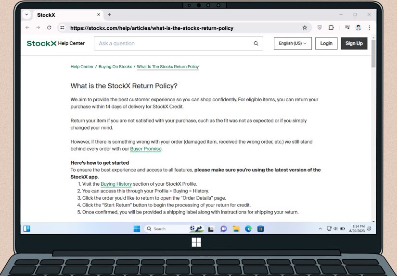Show hidden system tray icons chevron
Viewport: 397px width, 276px height.
pos(320,229)
